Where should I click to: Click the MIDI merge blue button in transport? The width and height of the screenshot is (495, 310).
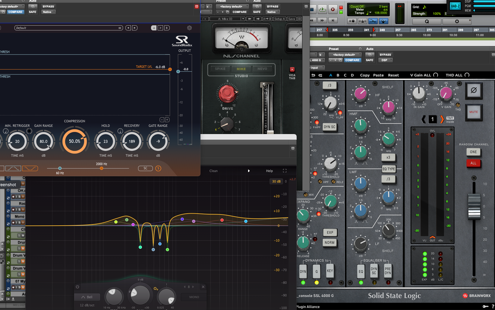(373, 21)
